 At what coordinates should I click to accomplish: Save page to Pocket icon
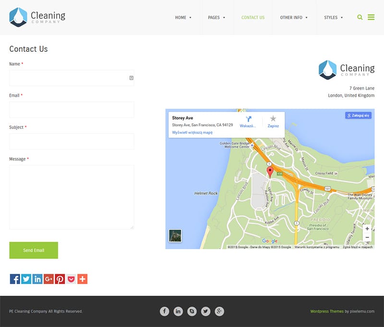click(71, 279)
